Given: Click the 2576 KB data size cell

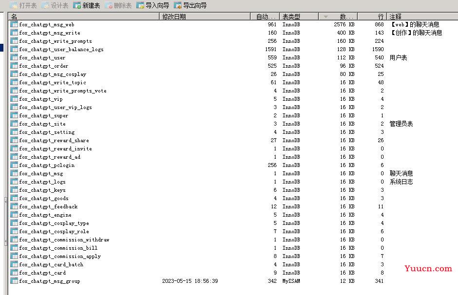Looking at the screenshot, I should pyautogui.click(x=344, y=24).
